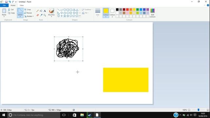Open the Rotate dropdown
The width and height of the screenshot is (210, 118).
click(29, 16)
